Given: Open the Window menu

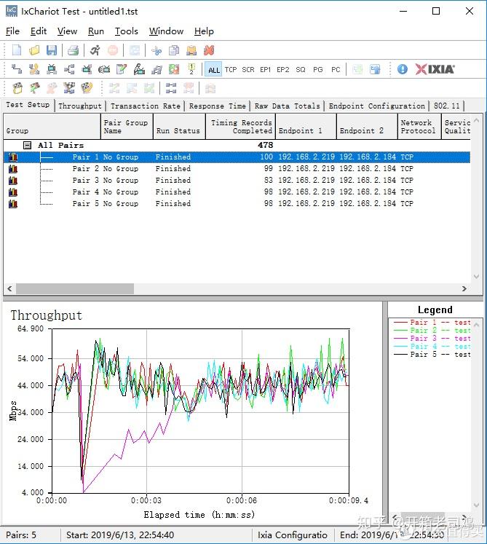Looking at the screenshot, I should coord(166,31).
